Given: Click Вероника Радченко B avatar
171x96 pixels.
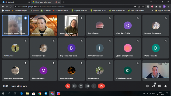Looking at the screenshot, I should 71,48.
